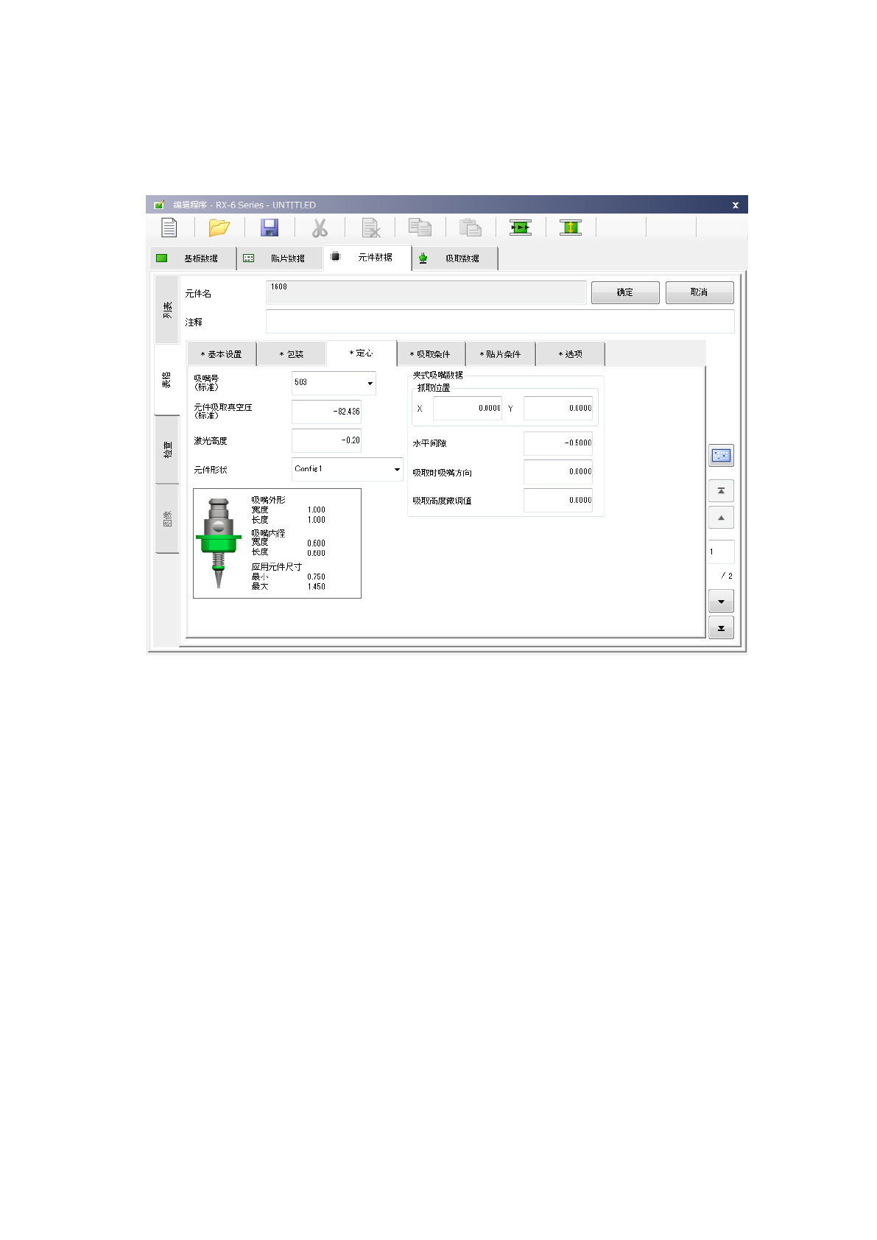This screenshot has width=877, height=1240.
Task: Click the 最大 value 1.450
Action: pyautogui.click(x=316, y=587)
